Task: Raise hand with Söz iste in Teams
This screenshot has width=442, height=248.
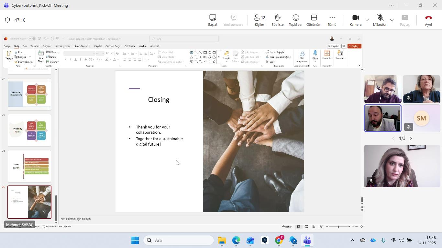Action: [x=277, y=20]
